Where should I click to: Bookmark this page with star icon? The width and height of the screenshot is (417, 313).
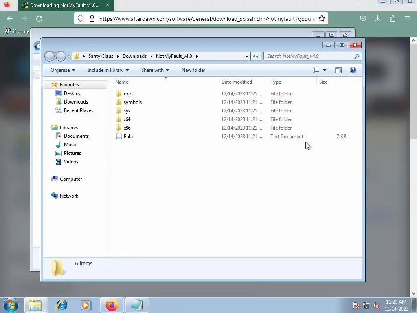(x=322, y=19)
